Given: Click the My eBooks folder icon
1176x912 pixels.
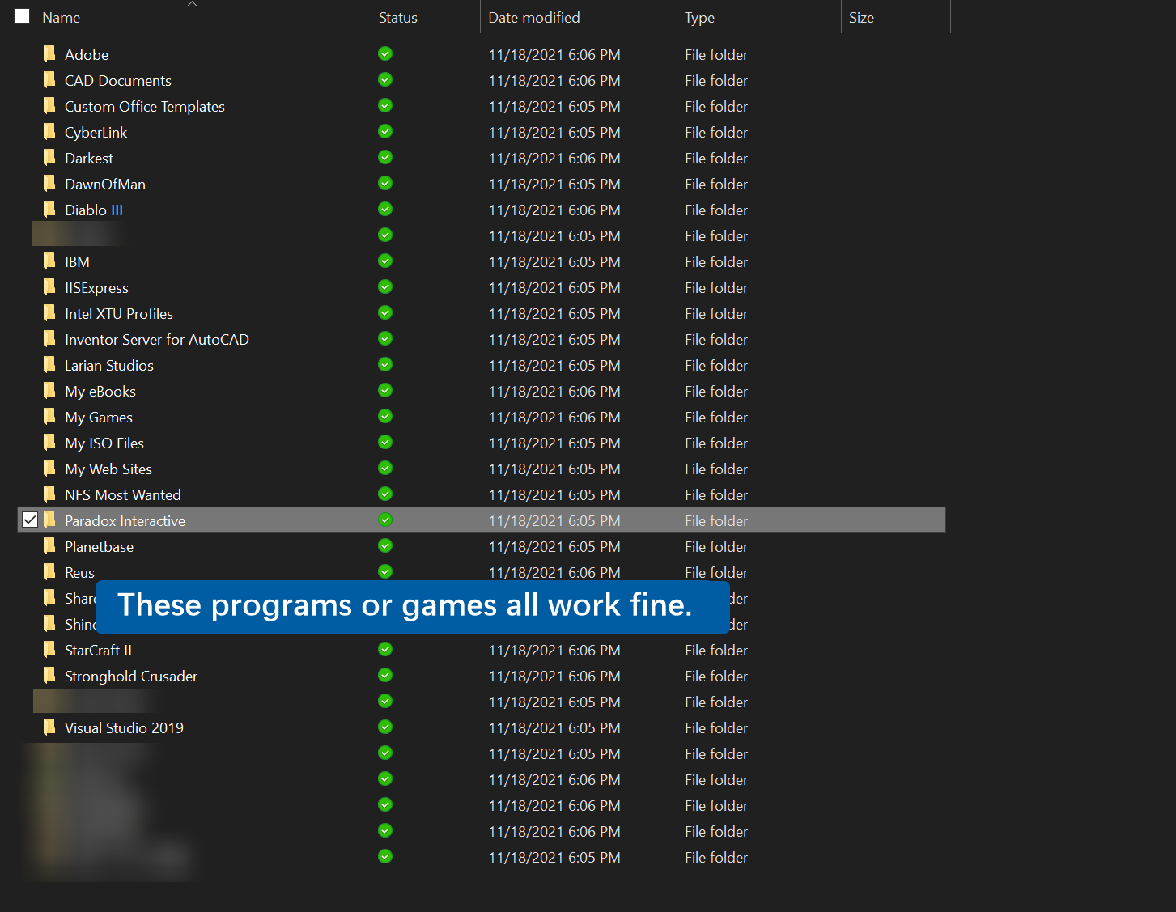Looking at the screenshot, I should coord(49,391).
